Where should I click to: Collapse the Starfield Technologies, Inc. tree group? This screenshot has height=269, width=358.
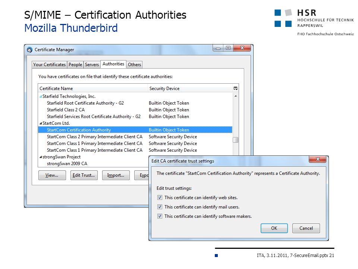[41, 96]
